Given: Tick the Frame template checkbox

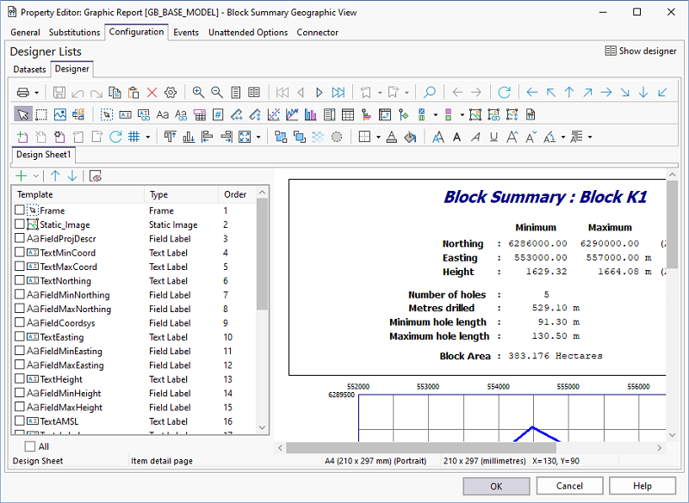Looking at the screenshot, I should click(x=20, y=211).
